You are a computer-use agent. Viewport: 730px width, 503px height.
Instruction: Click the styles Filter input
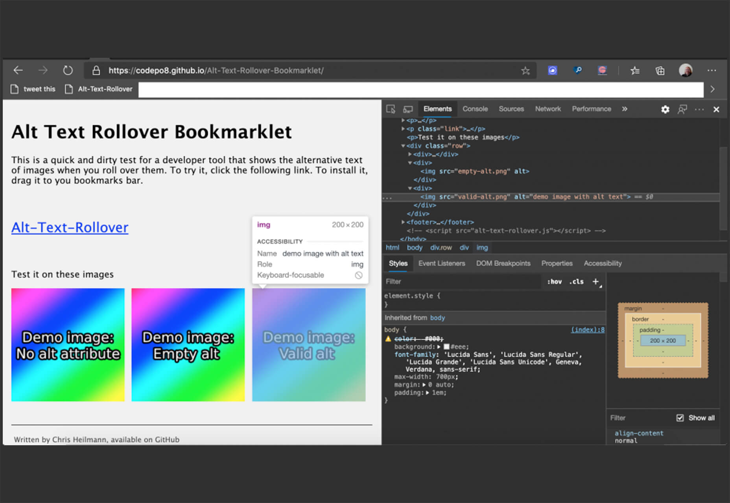[x=462, y=281]
